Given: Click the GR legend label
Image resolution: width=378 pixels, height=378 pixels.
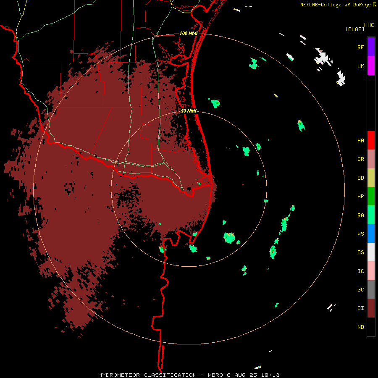Looking at the screenshot, I should [361, 159].
